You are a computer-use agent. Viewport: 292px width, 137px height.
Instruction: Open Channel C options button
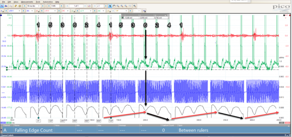(73, 11)
